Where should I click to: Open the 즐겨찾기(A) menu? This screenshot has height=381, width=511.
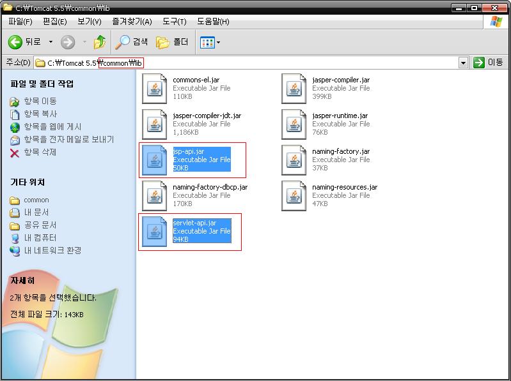(x=132, y=22)
